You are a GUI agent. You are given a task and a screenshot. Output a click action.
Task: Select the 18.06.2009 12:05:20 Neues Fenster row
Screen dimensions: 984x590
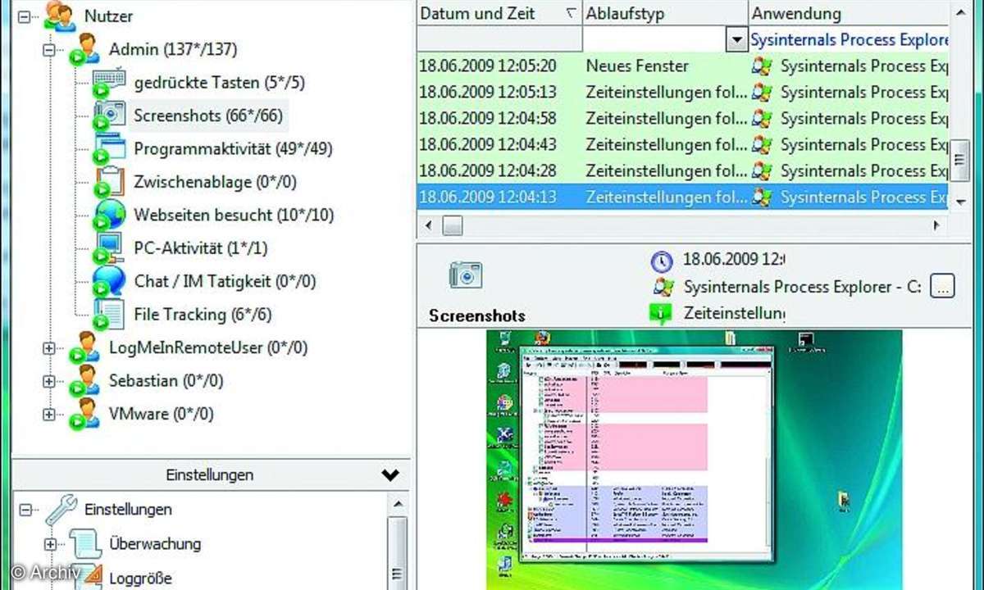pyautogui.click(x=682, y=66)
